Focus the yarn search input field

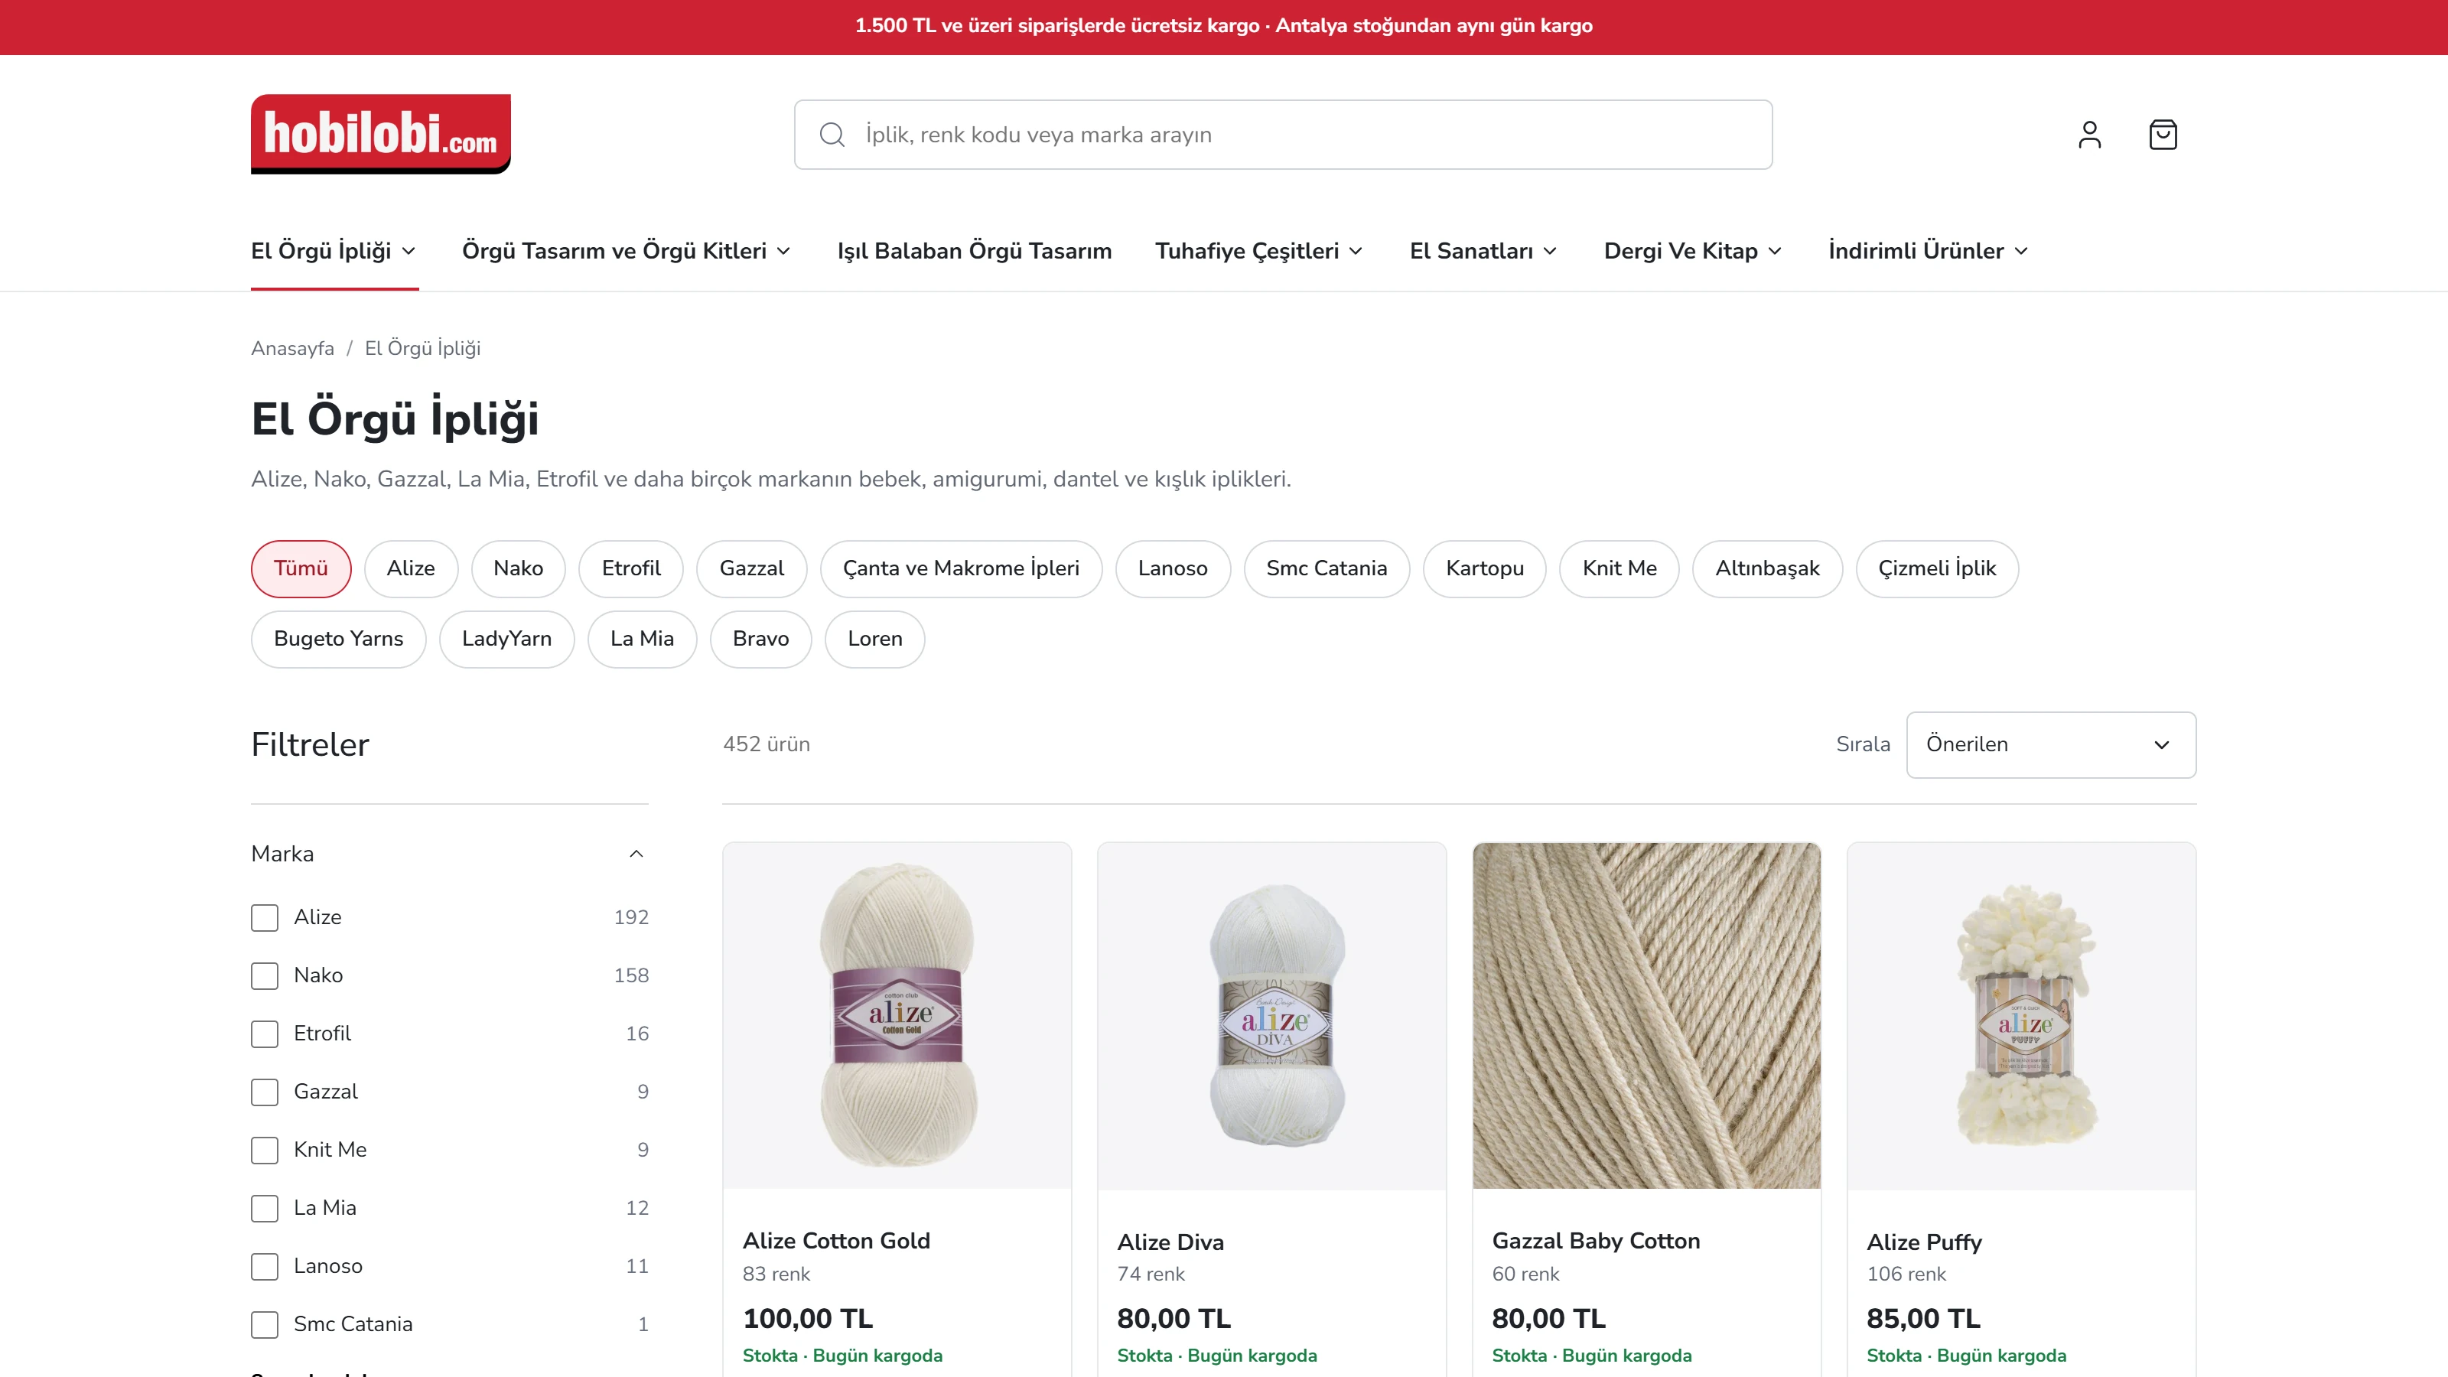1283,135
